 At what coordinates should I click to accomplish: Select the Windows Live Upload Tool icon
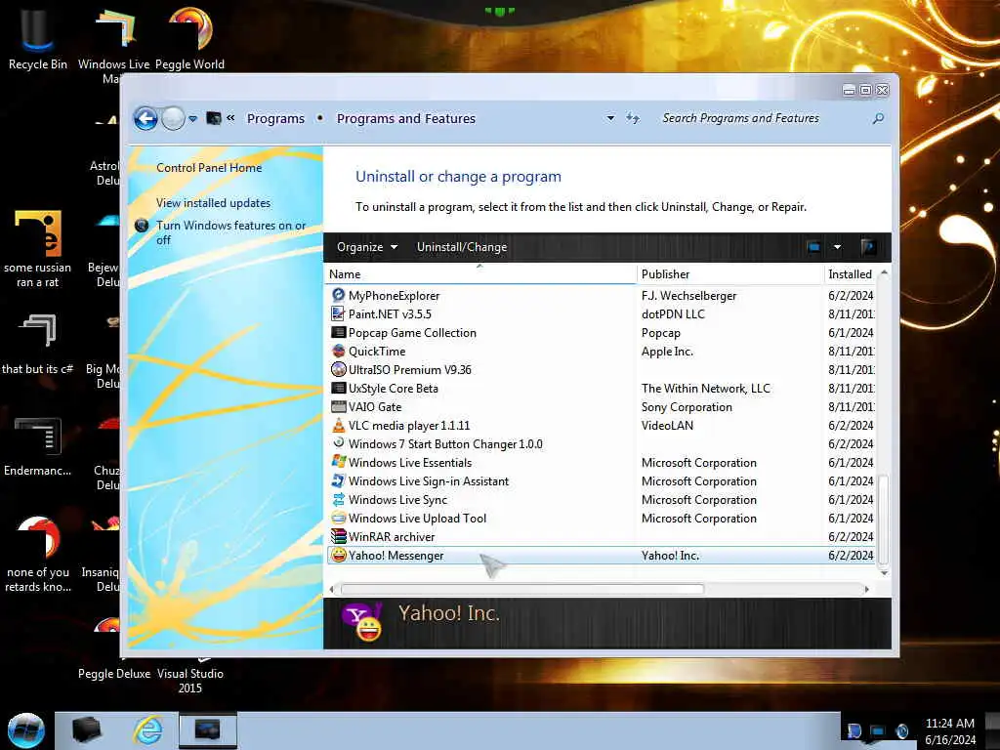(339, 518)
